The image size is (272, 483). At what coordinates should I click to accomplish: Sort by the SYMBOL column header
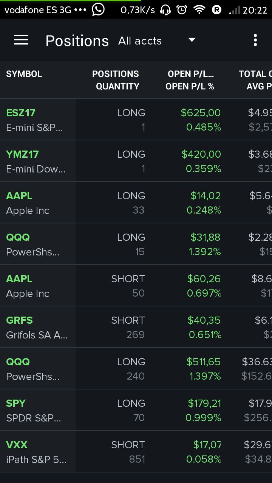[24, 74]
